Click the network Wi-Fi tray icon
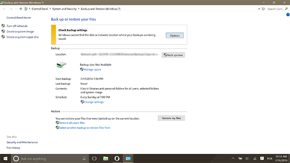This screenshot has height=163, width=290. tap(255, 159)
